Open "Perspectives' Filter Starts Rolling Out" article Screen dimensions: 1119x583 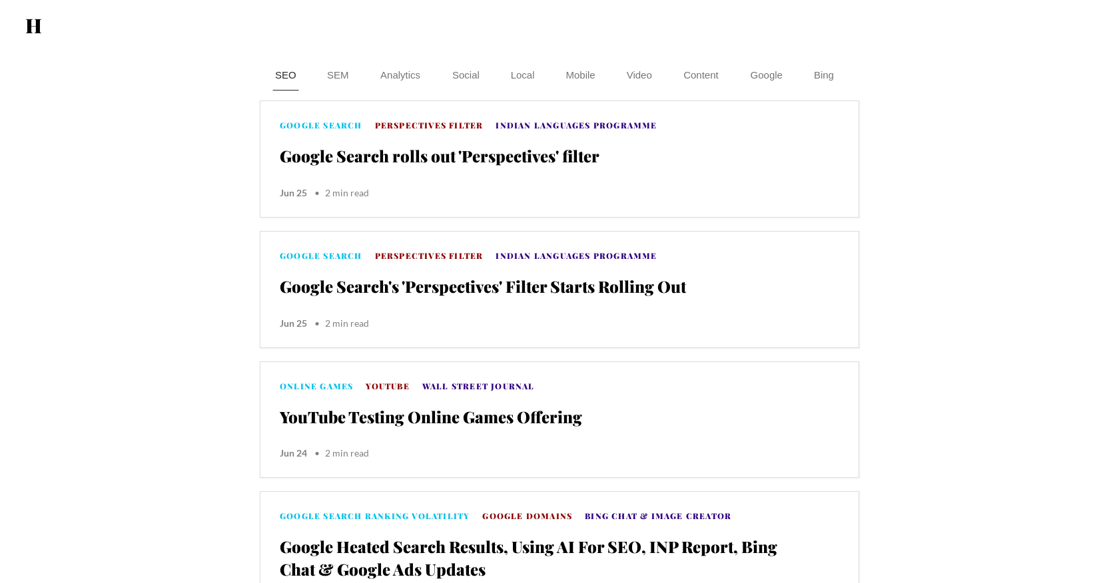pyautogui.click(x=483, y=288)
